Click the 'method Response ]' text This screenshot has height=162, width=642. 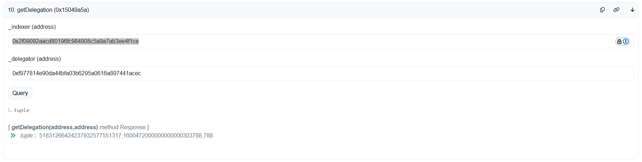(124, 127)
